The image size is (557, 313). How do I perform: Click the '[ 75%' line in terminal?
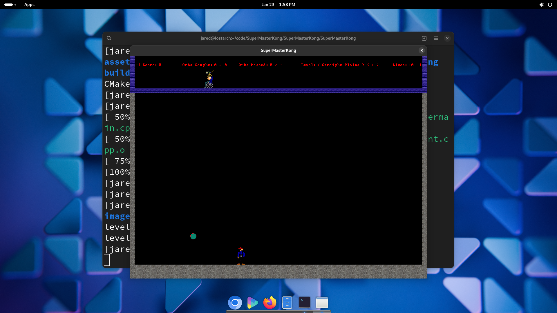click(x=117, y=161)
